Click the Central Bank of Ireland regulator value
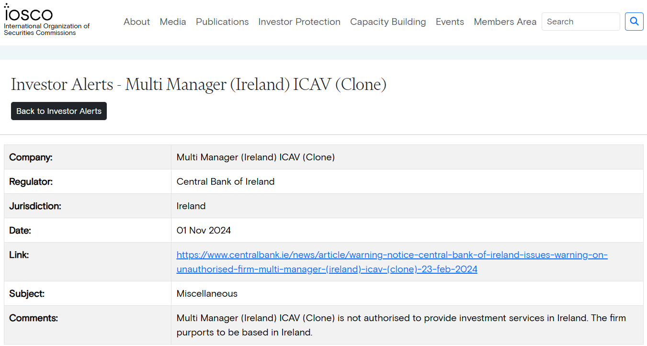This screenshot has height=346, width=647. [x=226, y=181]
